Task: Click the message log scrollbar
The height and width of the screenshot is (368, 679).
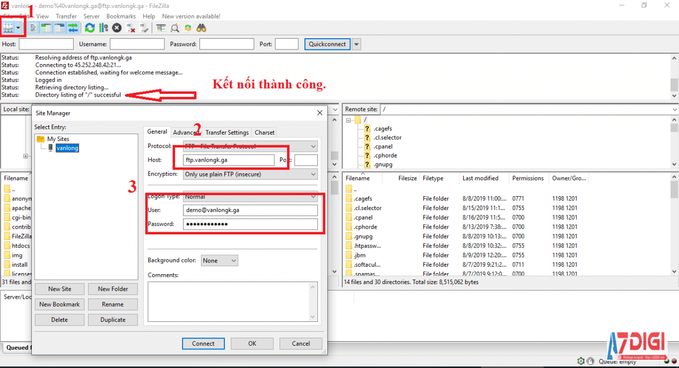Action: (x=674, y=77)
